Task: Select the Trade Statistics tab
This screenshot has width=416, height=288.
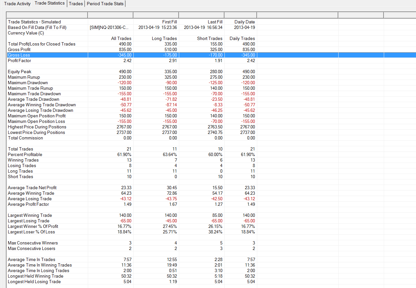Action: coord(50,3)
